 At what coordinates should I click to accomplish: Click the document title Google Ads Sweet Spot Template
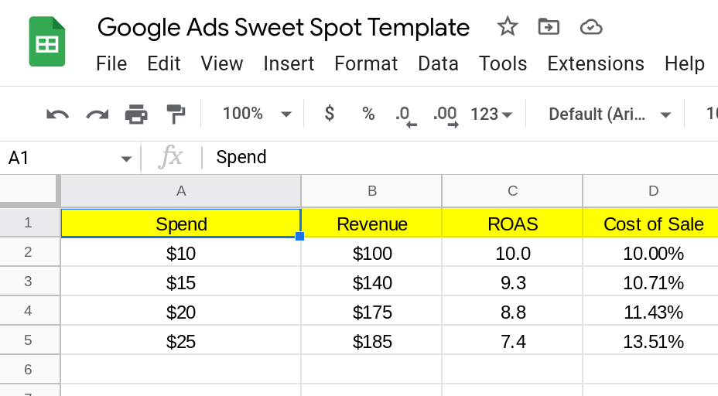283,28
